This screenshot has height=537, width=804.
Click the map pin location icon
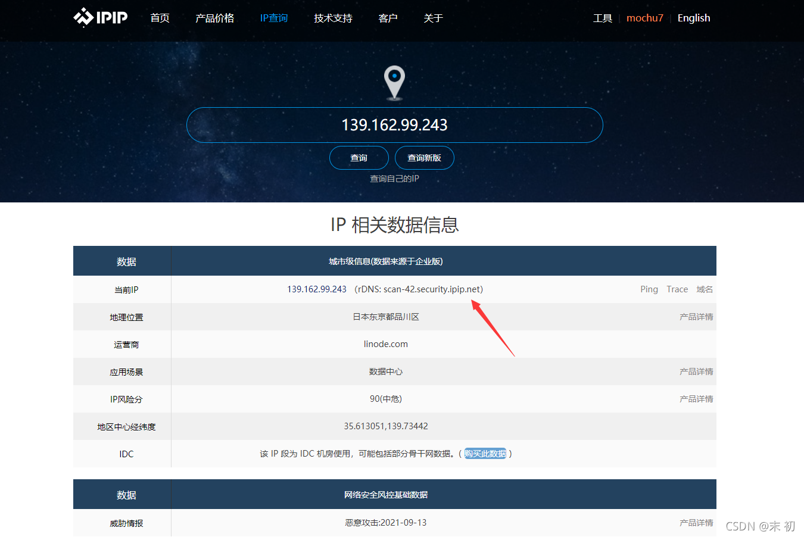[x=394, y=83]
